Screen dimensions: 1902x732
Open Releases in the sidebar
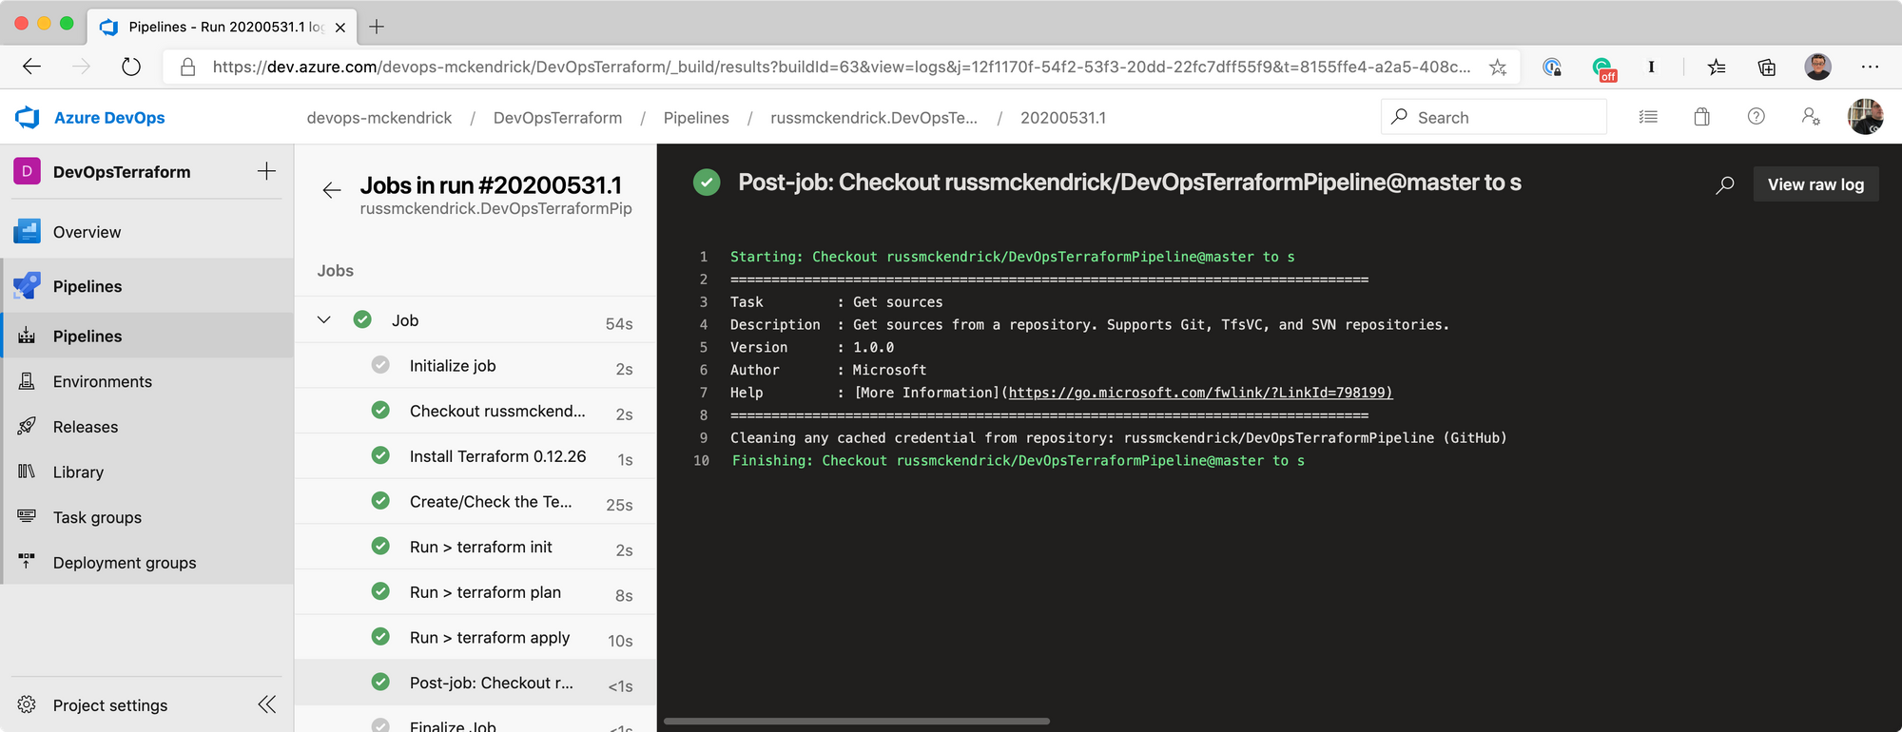tap(147, 427)
